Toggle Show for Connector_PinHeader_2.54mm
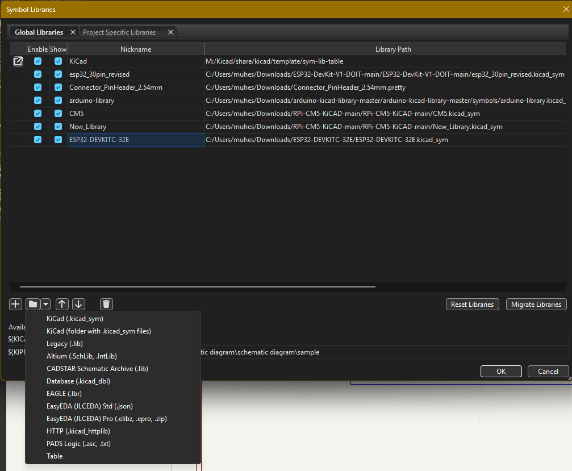The height and width of the screenshot is (471, 572). [x=58, y=87]
